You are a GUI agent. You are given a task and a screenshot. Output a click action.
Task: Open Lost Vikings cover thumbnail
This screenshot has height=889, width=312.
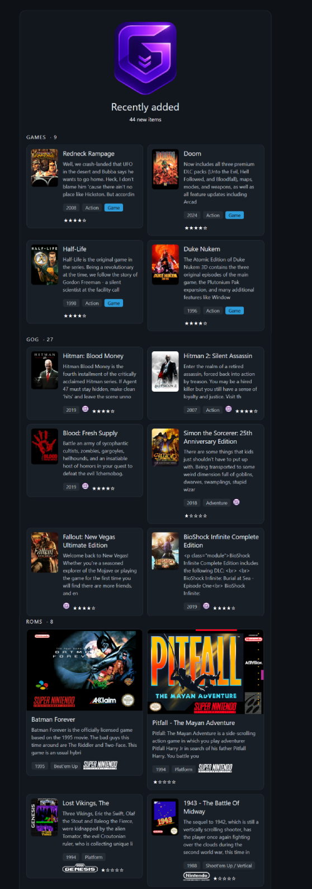(x=45, y=818)
